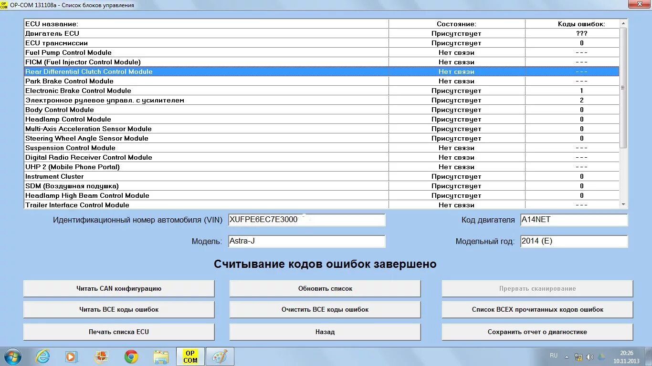Select 'Electronic Brake Control Module' row
Viewport: 652px width, 366px height.
[x=322, y=91]
